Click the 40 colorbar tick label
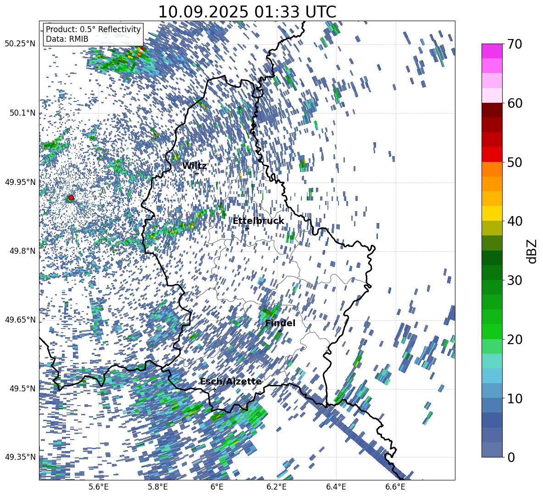The image size is (543, 496). click(515, 221)
